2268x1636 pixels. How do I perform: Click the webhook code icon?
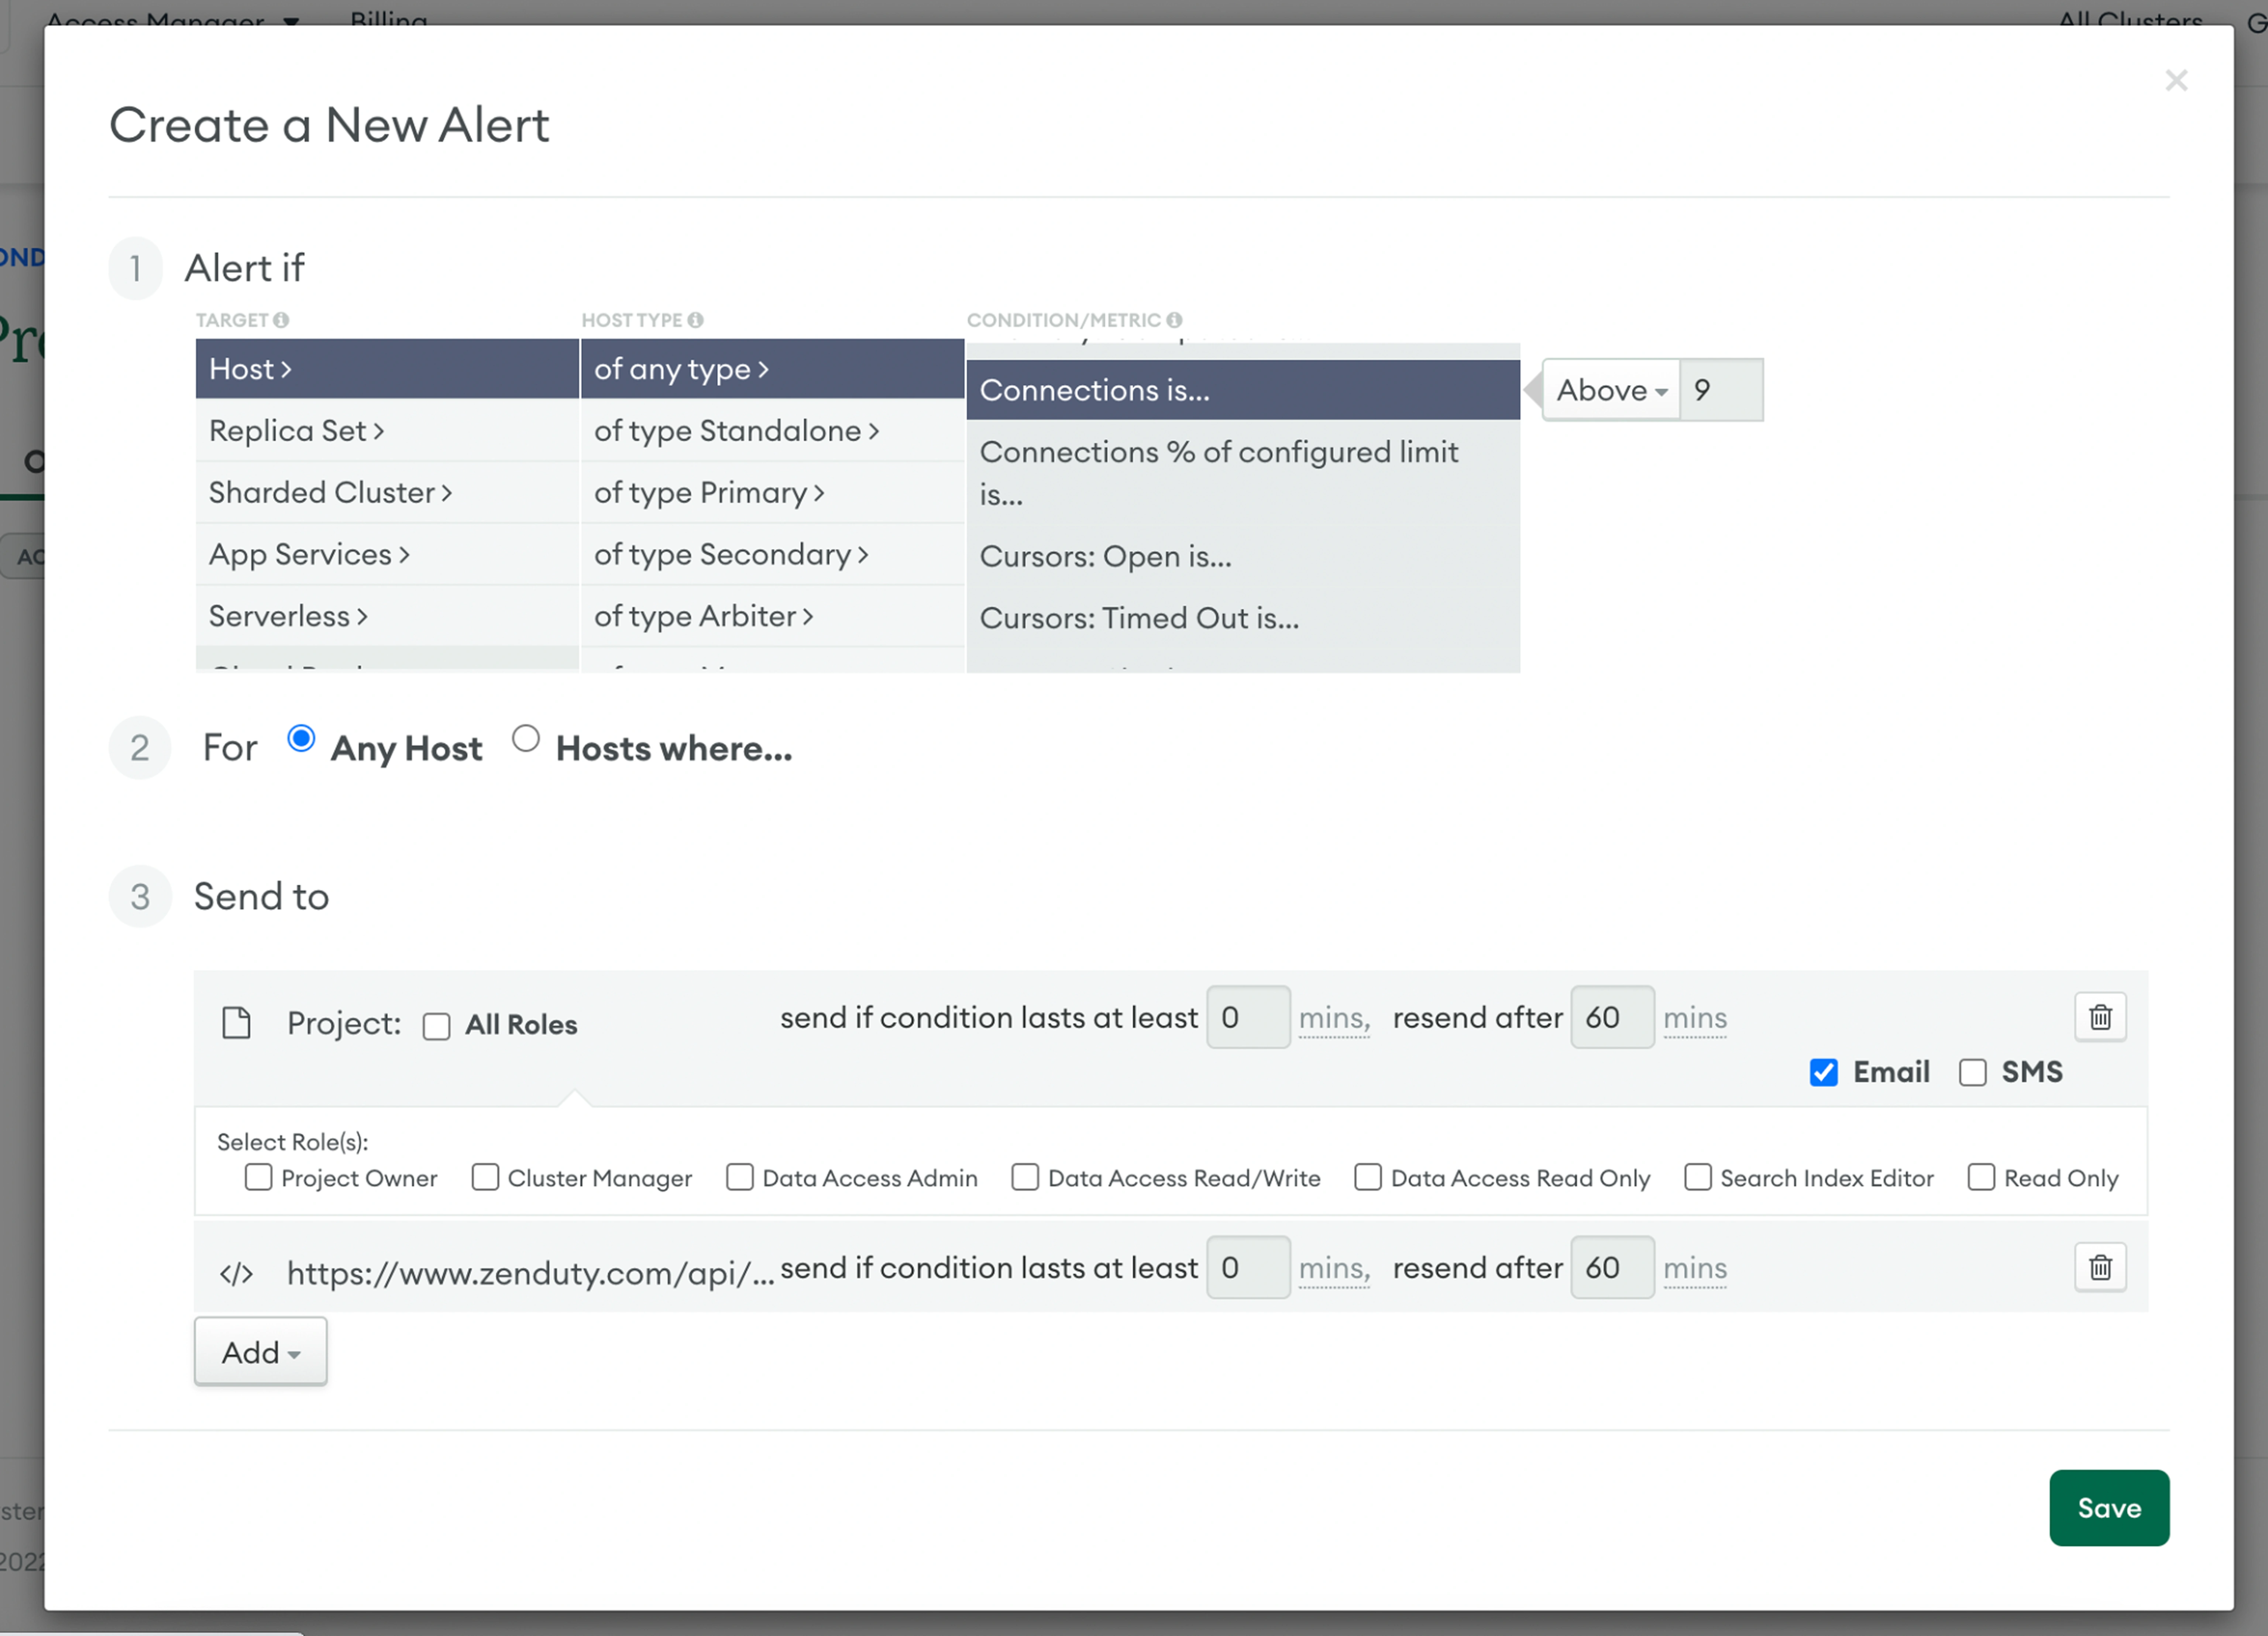(x=236, y=1273)
